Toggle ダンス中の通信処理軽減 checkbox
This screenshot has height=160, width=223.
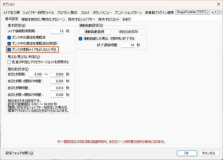[x=9, y=37]
